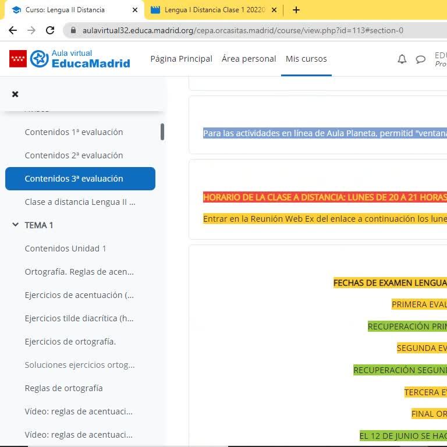Close the course index drawer with X

click(x=15, y=94)
